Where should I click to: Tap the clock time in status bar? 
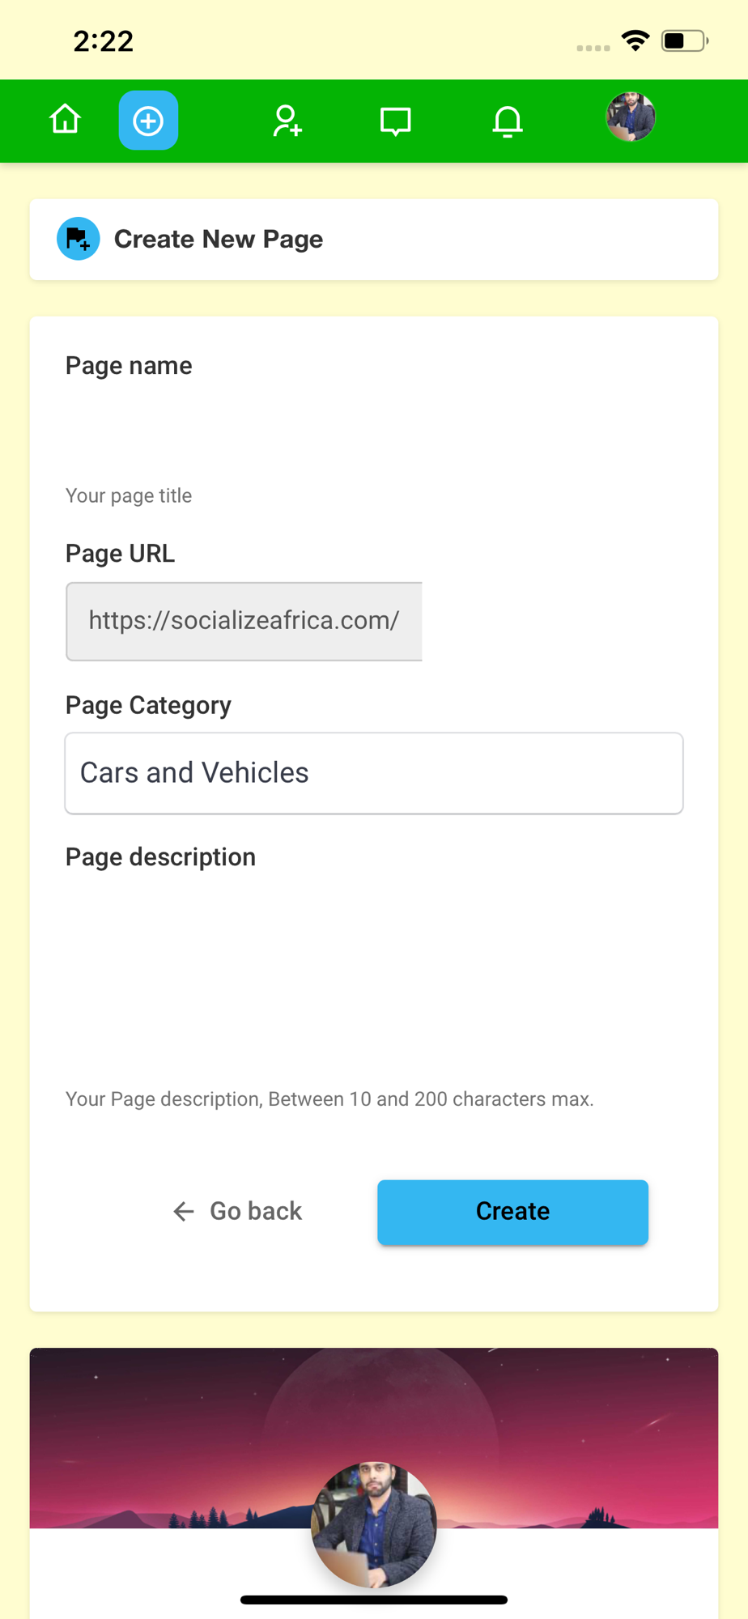click(x=104, y=41)
